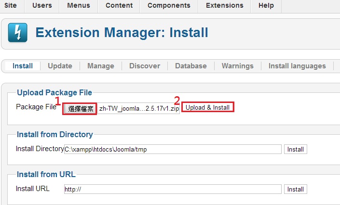Viewport: 340px width, 205px height.
Task: Open the Components menu
Action: (169, 5)
